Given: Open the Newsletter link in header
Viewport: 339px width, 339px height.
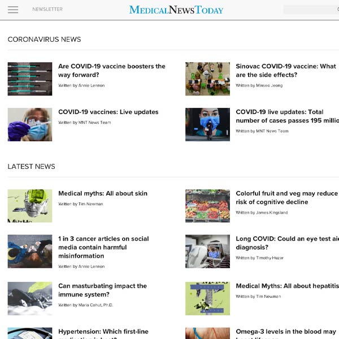Looking at the screenshot, I should coord(47,9).
